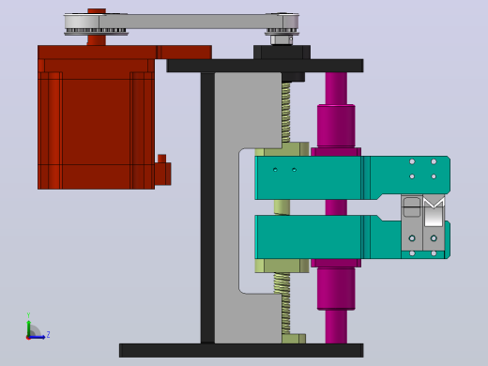Pick the gray timing belt
This screenshot has width=488, height=366.
pos(191,22)
